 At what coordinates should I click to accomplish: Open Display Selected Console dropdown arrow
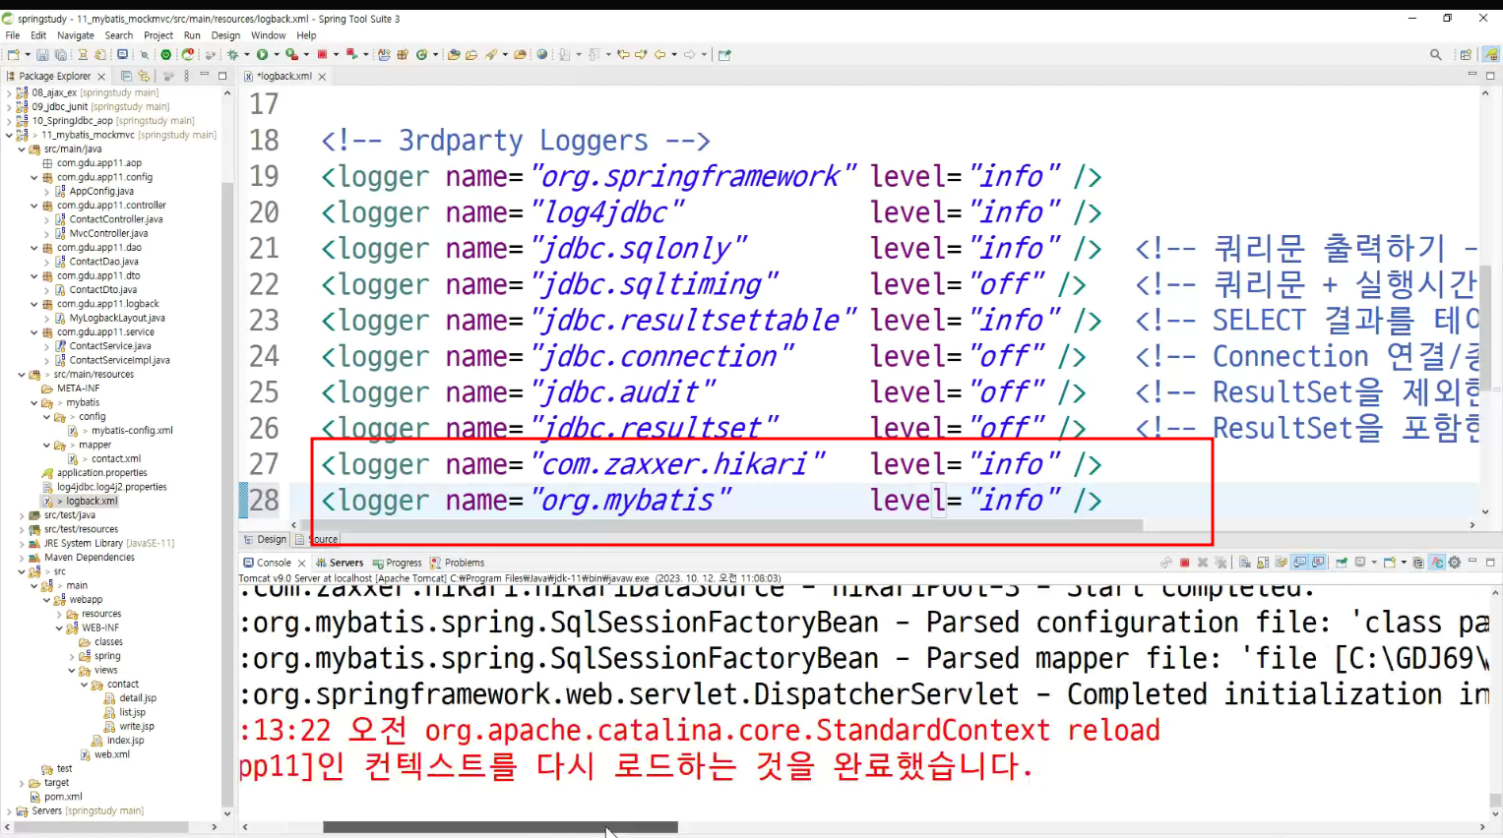(1374, 563)
